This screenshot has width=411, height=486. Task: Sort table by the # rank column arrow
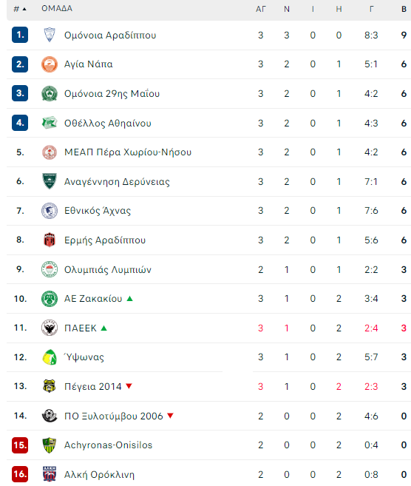tap(24, 9)
